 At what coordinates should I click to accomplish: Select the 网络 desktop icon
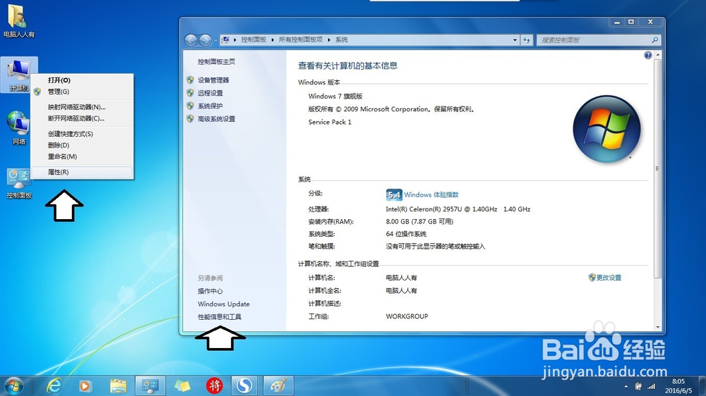click(19, 128)
